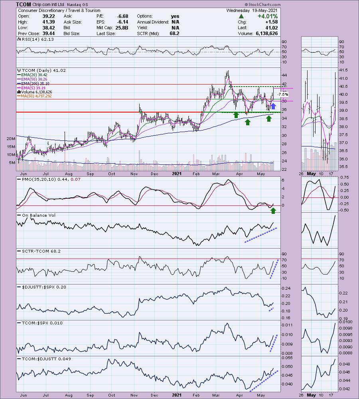Click the Last price 41.02 in header
This screenshot has width=359, height=399.
(272, 28)
